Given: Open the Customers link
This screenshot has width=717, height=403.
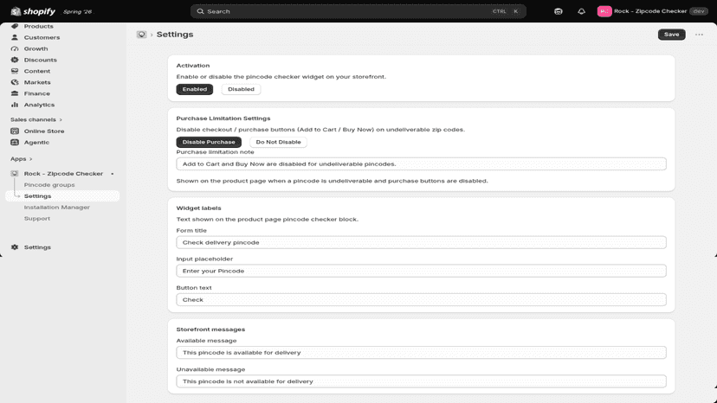Looking at the screenshot, I should (x=42, y=37).
